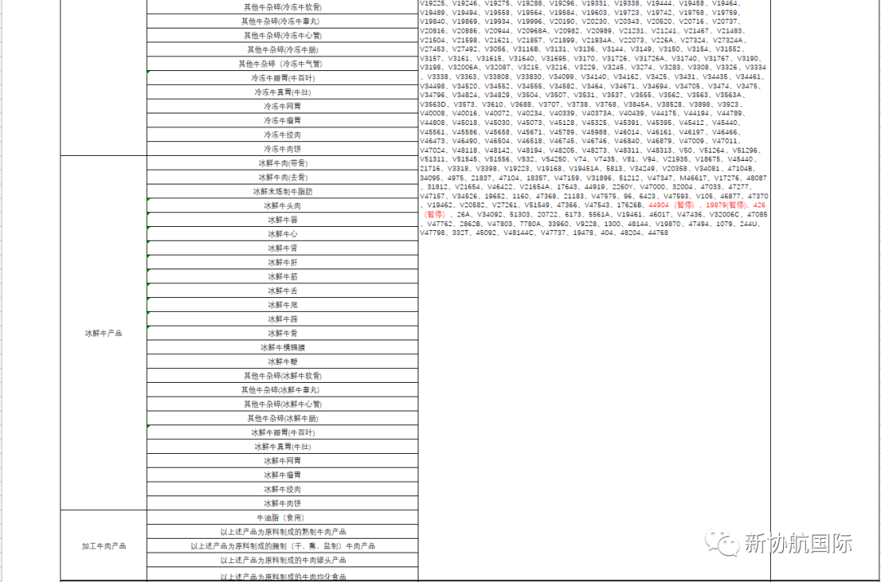Click the 冰鲜牛骨 cell
The image size is (881, 582).
[282, 333]
